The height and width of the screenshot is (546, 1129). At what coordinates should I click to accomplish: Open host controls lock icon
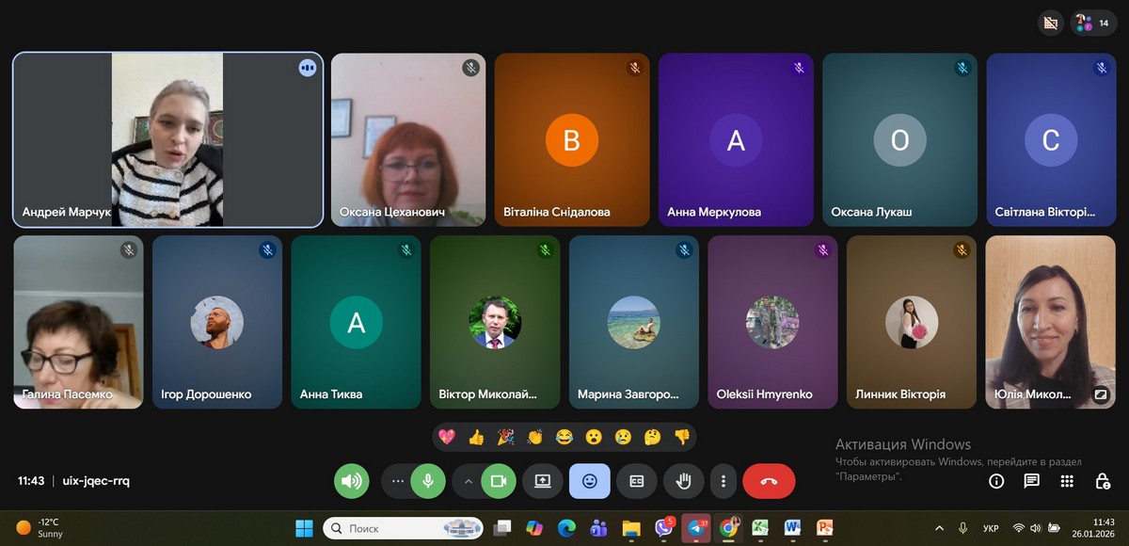[1102, 481]
